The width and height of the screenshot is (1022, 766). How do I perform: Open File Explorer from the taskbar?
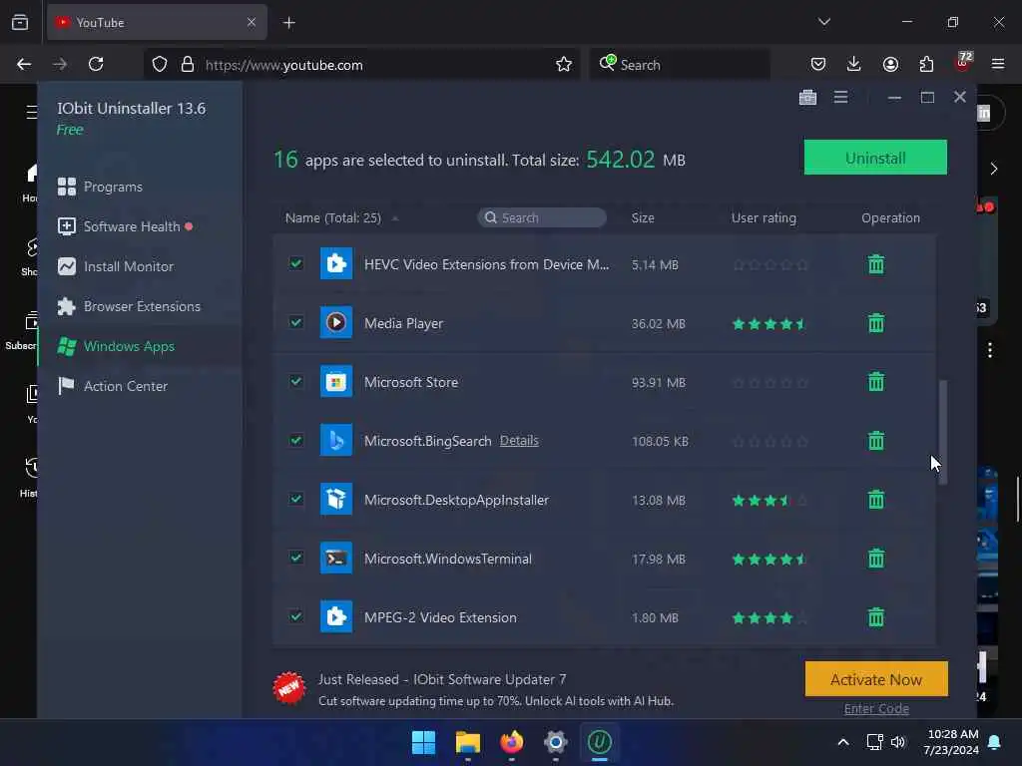pos(468,742)
